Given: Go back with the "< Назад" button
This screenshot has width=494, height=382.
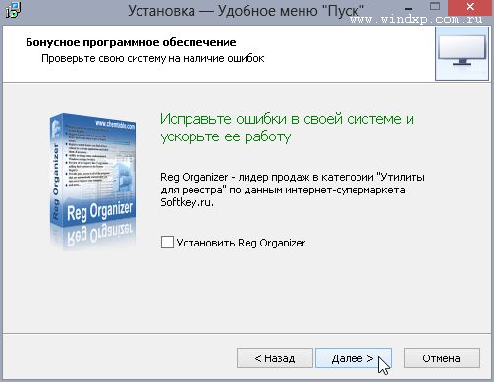Looking at the screenshot, I should click(x=275, y=358).
